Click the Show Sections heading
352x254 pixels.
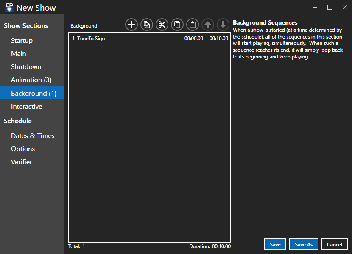click(26, 26)
